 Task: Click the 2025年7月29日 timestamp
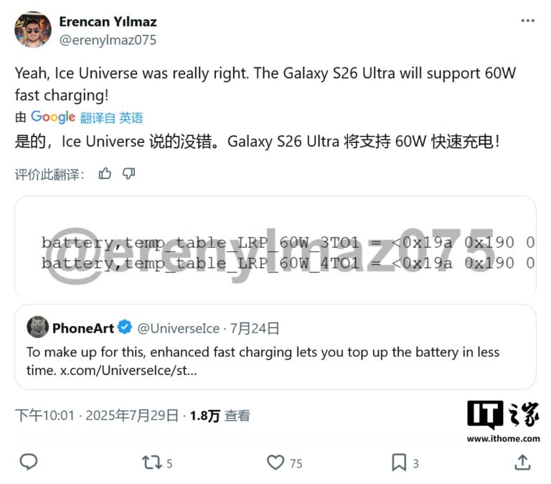(x=132, y=415)
